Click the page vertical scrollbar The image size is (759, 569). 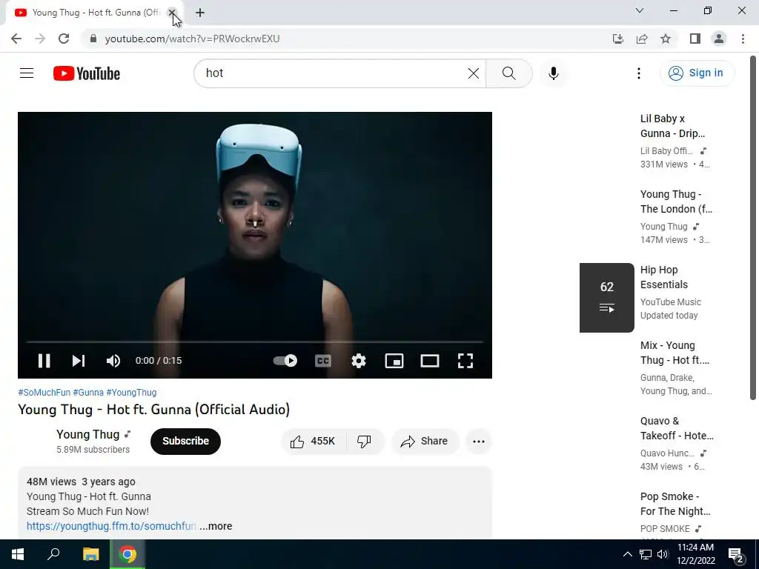(753, 227)
